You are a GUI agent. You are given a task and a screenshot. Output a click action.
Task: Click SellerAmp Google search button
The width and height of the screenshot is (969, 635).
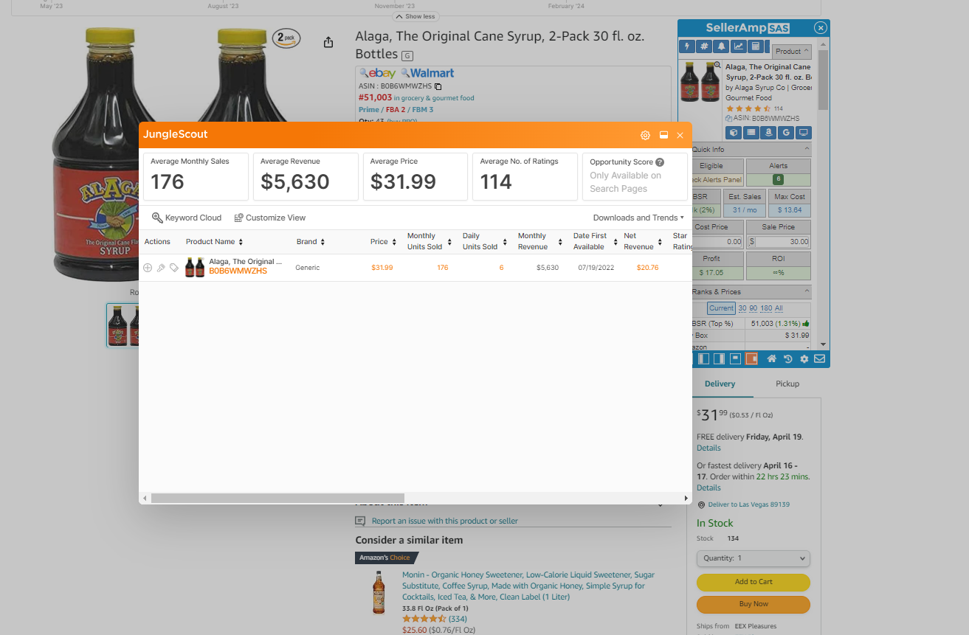[x=787, y=133]
